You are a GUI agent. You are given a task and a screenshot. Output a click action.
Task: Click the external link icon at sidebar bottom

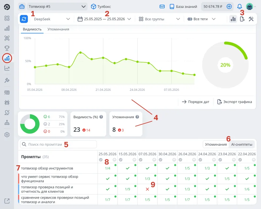coord(7,201)
